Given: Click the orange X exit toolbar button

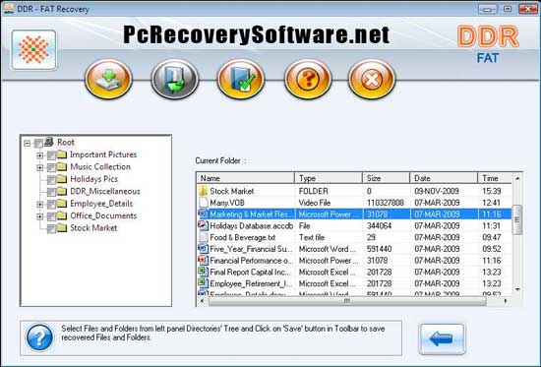Looking at the screenshot, I should click(372, 80).
